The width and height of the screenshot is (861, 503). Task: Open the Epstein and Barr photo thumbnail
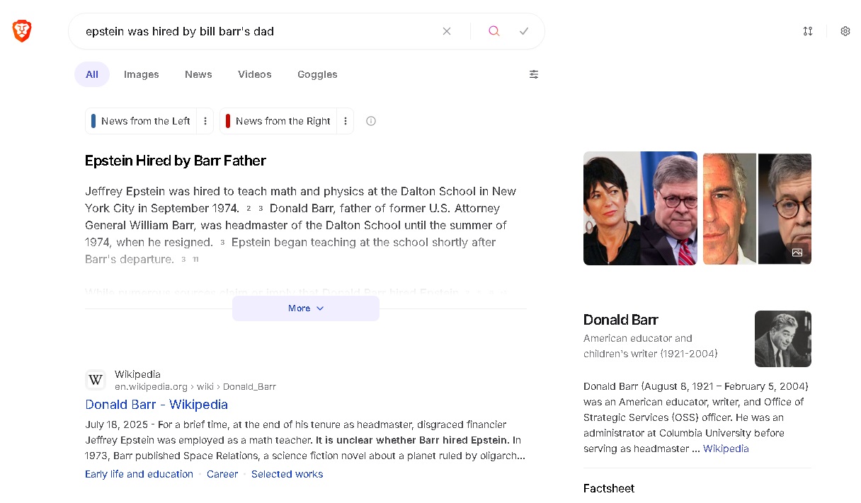[x=757, y=209]
